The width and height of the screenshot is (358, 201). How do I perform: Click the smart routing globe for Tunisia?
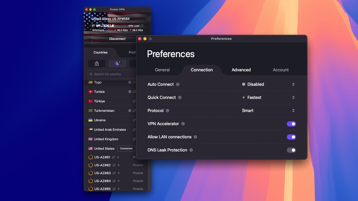pyautogui.click(x=130, y=92)
